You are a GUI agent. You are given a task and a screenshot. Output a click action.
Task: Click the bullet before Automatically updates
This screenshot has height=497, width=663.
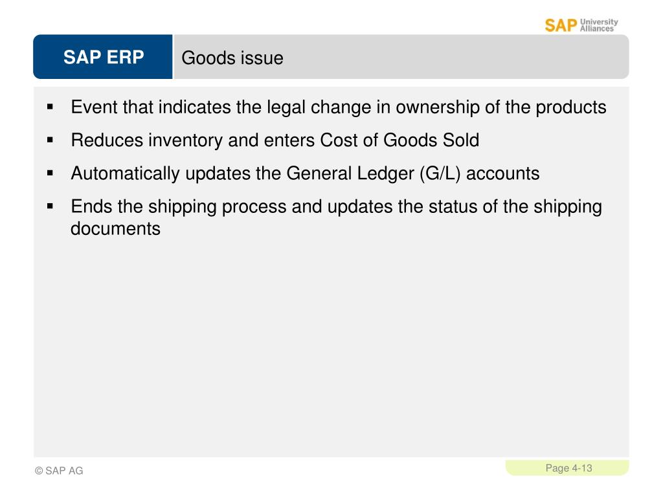(x=51, y=173)
